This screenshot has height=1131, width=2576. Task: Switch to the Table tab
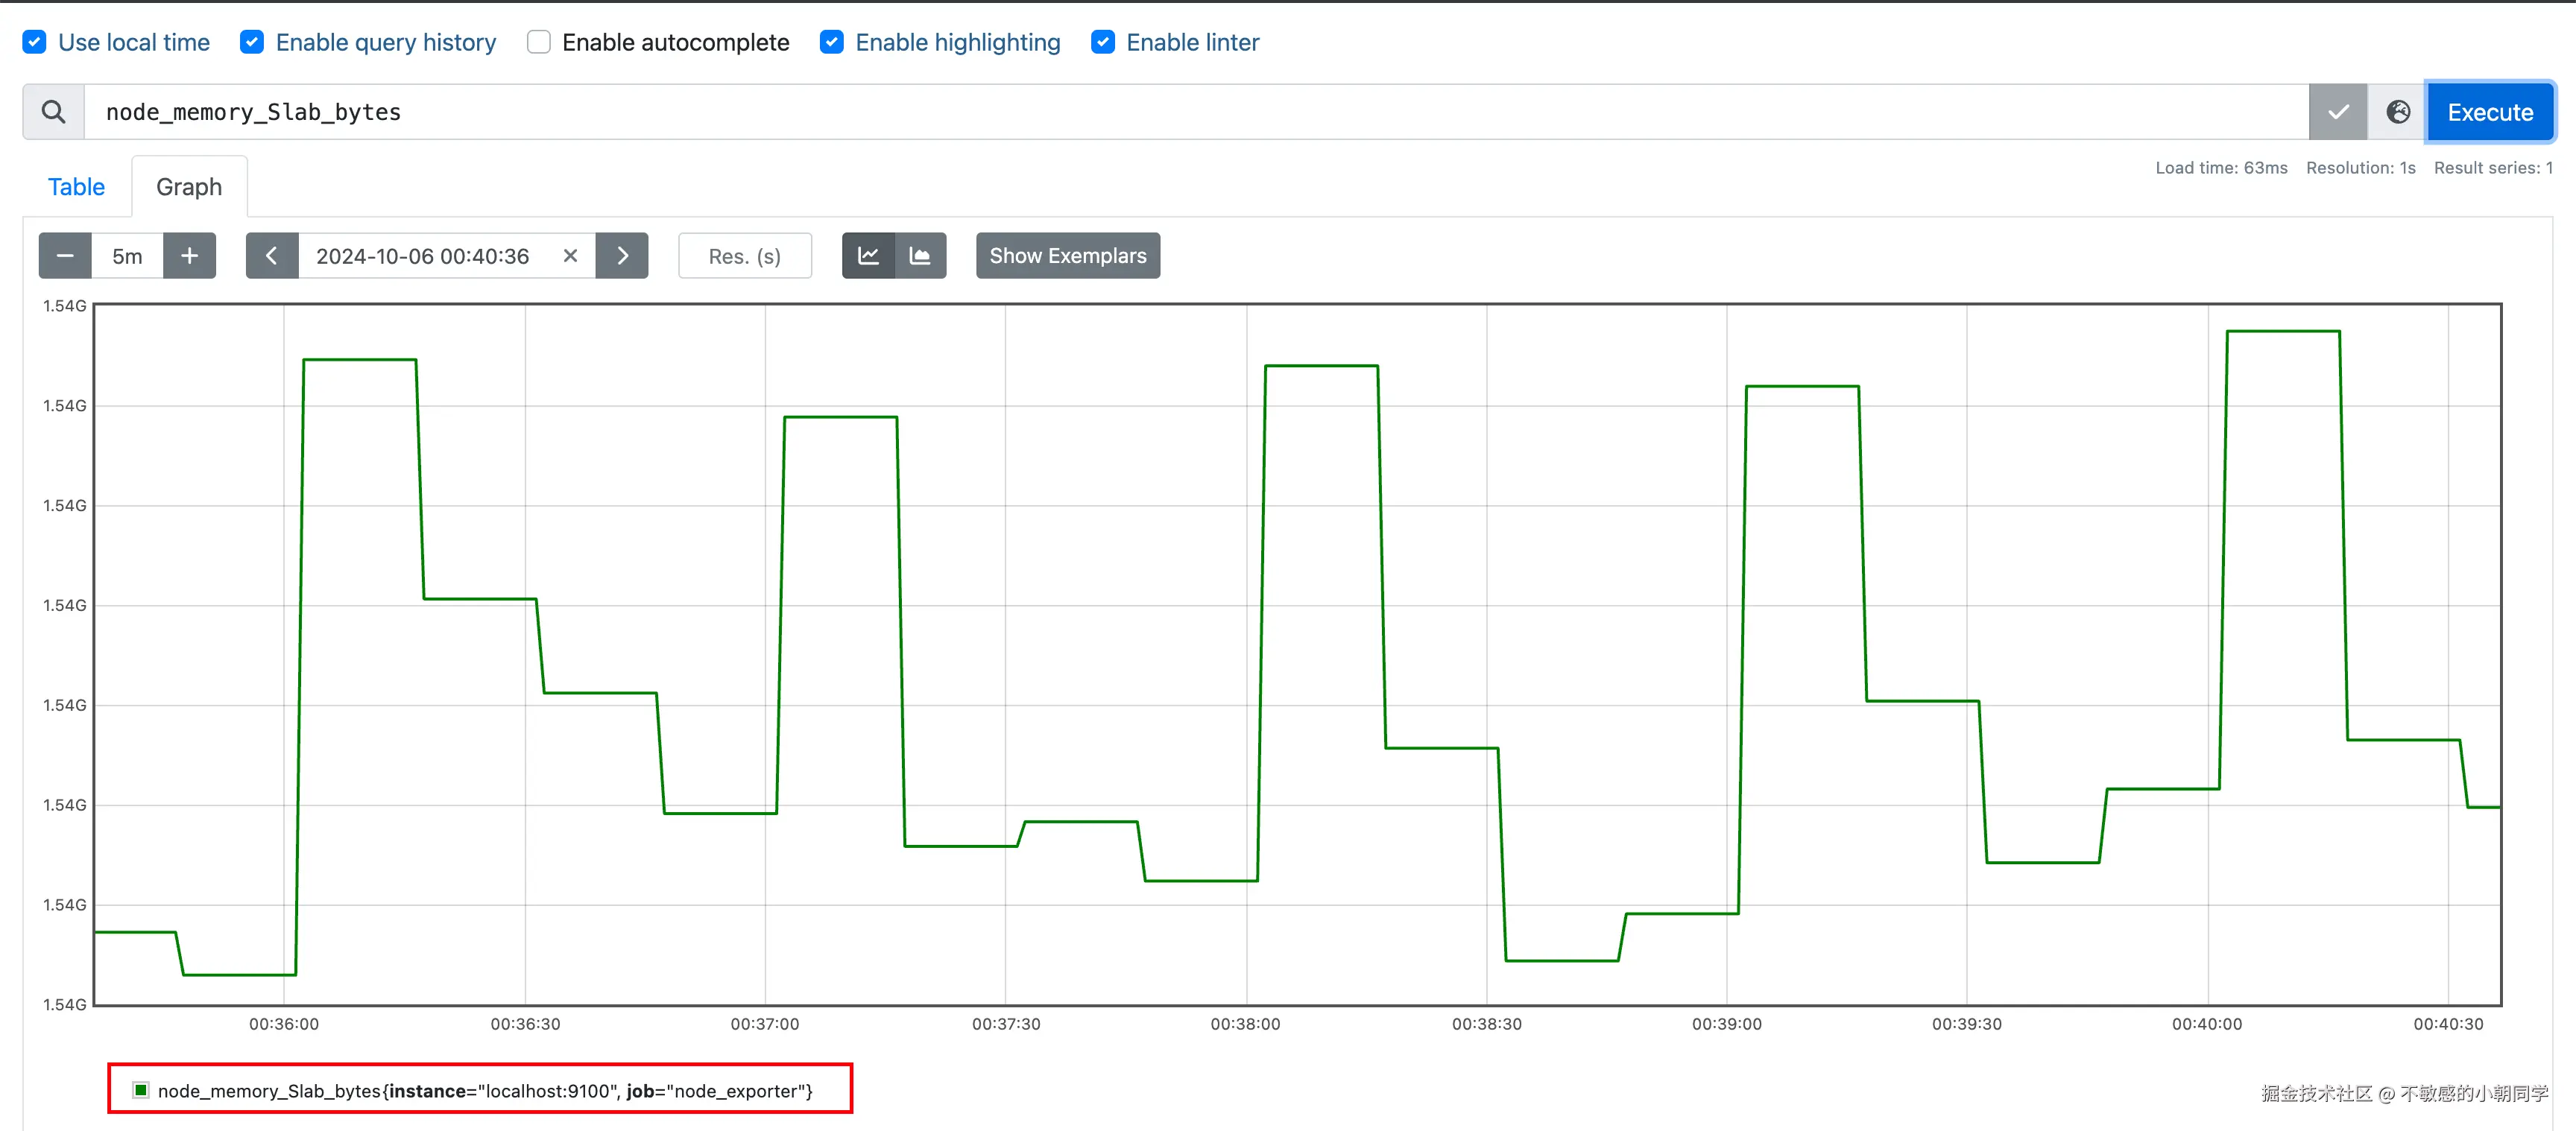tap(76, 187)
